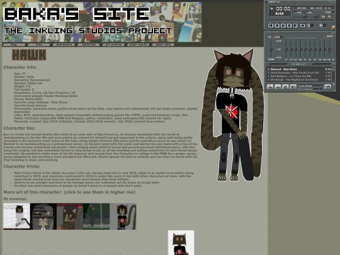Select playlist track Bad Religion - Let Them Eat War
Image resolution: width=340 pixels, height=255 pixels.
pyautogui.click(x=299, y=76)
